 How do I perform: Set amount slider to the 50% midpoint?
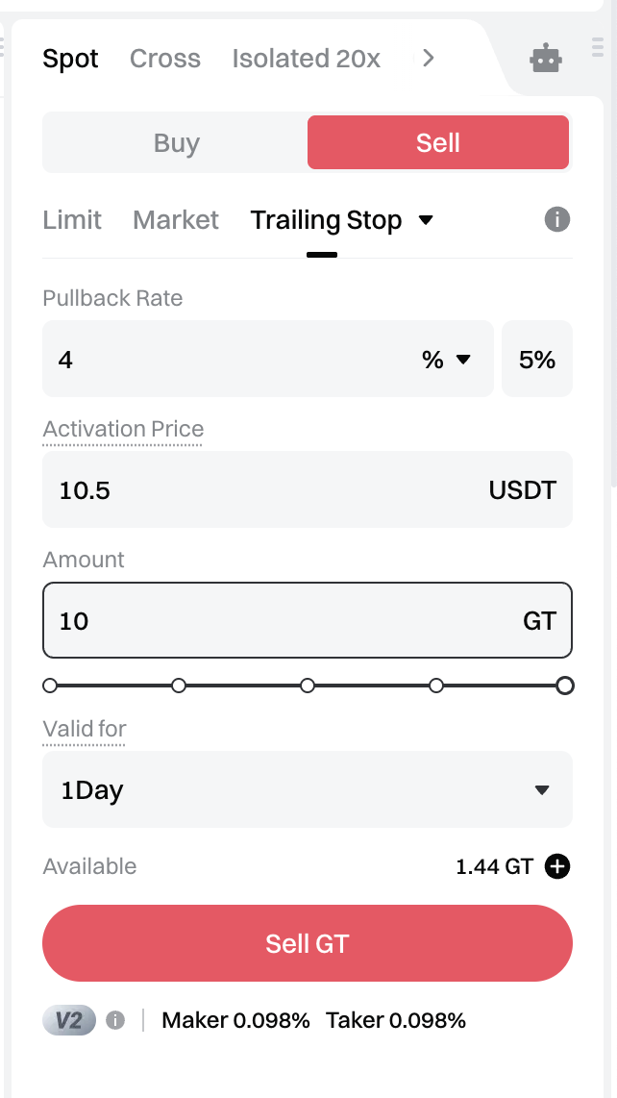308,686
